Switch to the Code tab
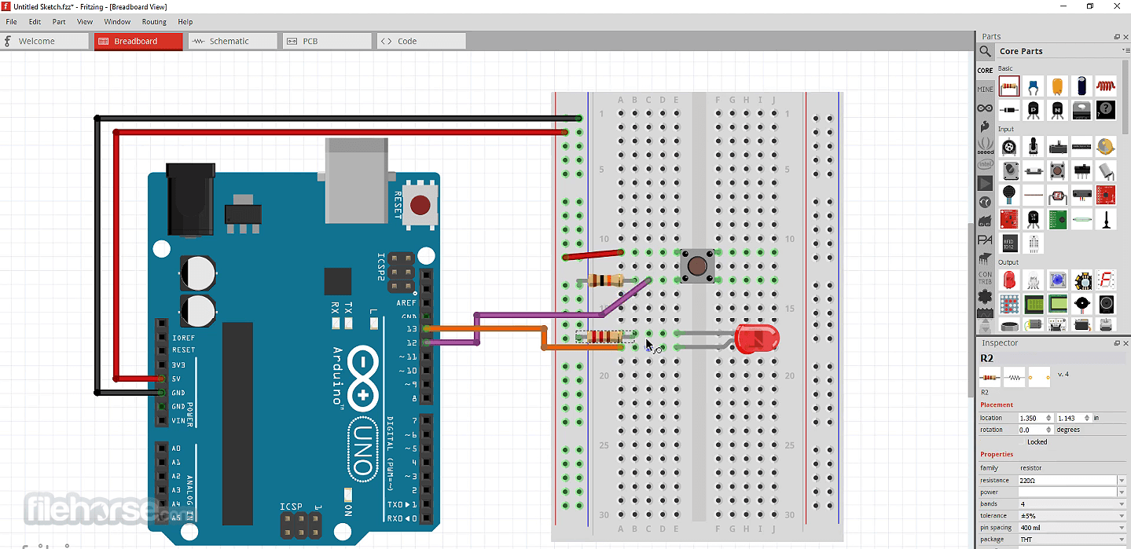1131x549 pixels. (x=421, y=41)
